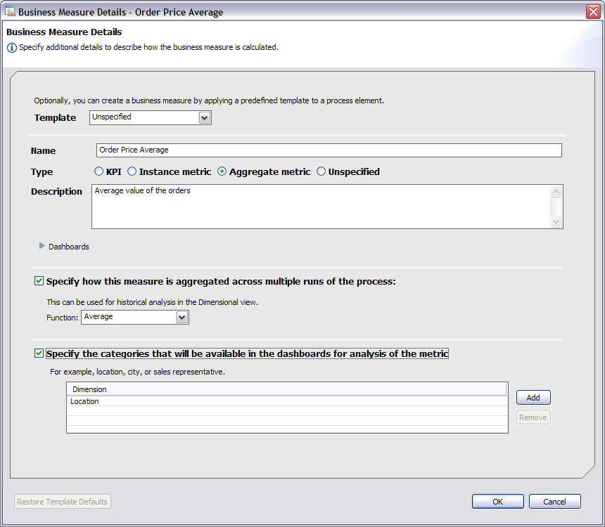Open the Template dropdown
605x527 pixels.
205,118
